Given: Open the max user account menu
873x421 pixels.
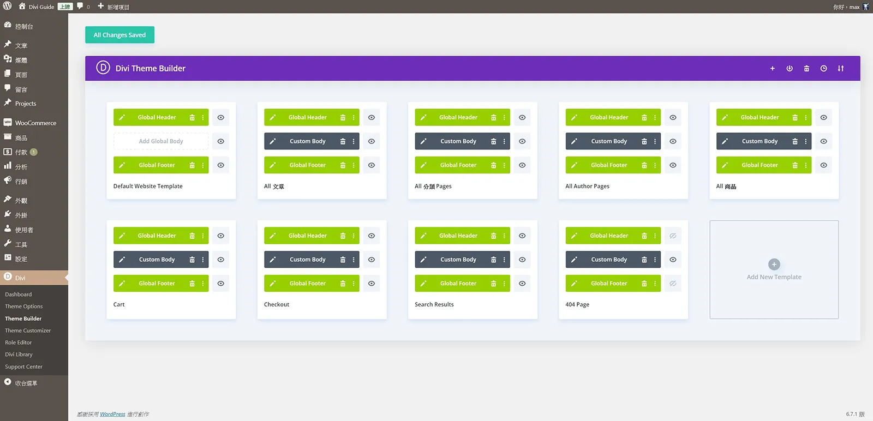Looking at the screenshot, I should tap(851, 7).
